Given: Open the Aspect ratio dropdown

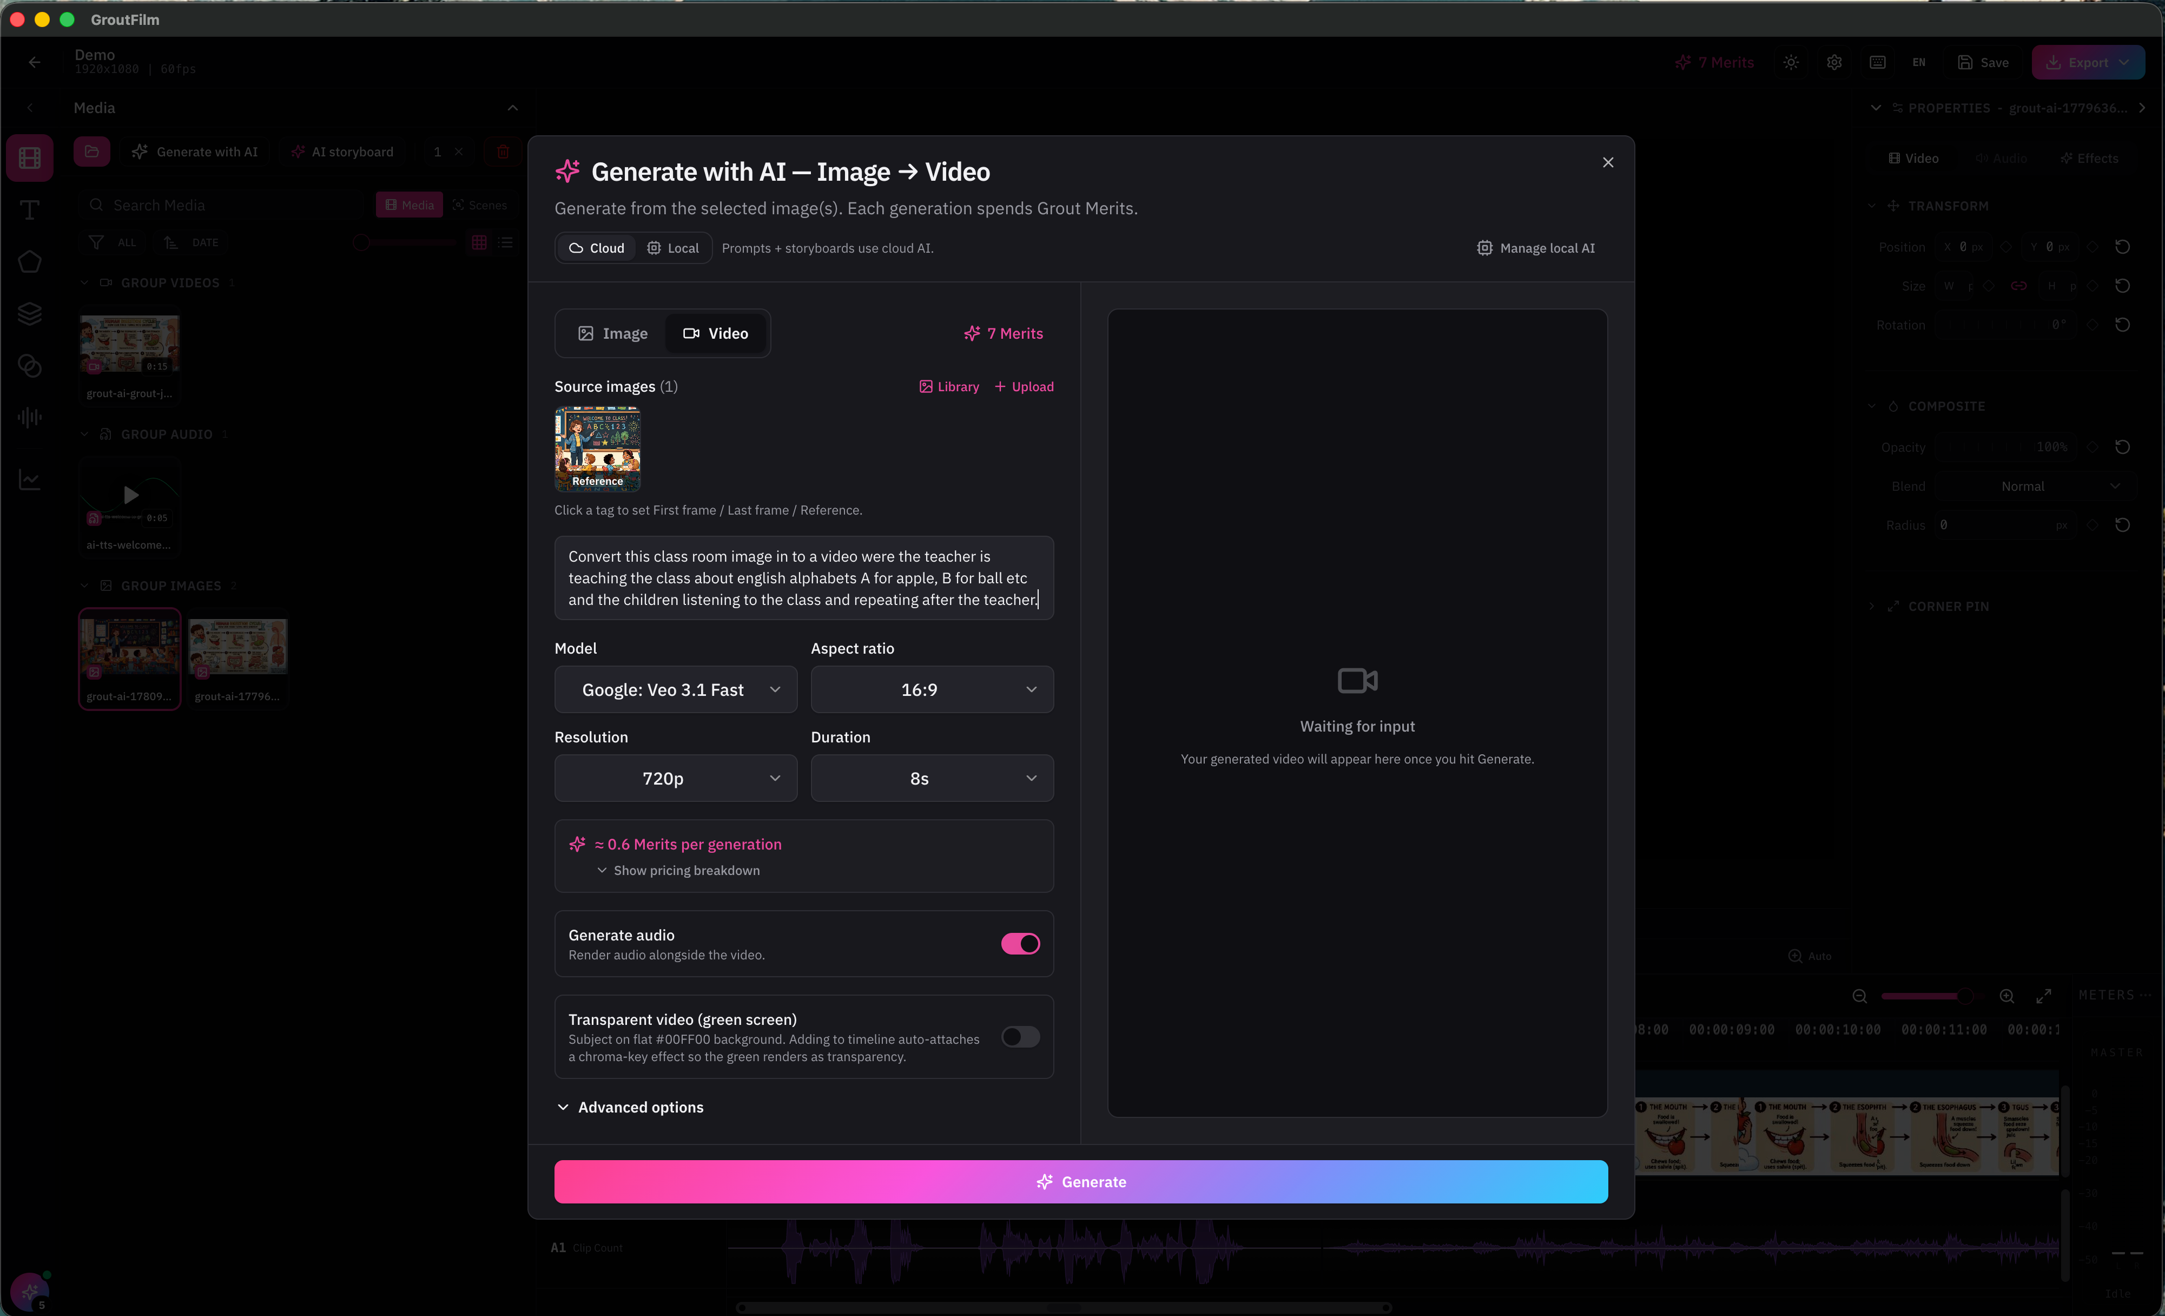Looking at the screenshot, I should (932, 689).
